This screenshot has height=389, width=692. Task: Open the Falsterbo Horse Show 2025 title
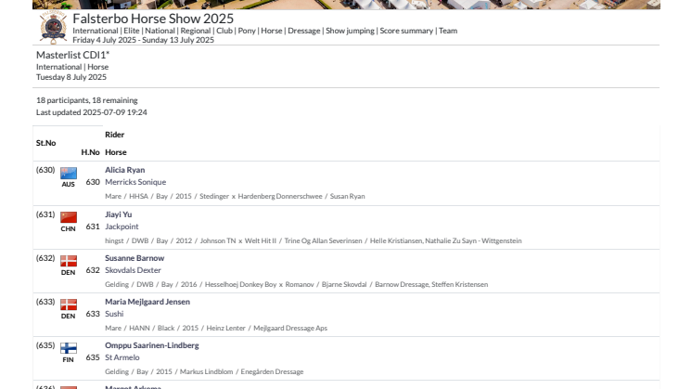point(153,19)
